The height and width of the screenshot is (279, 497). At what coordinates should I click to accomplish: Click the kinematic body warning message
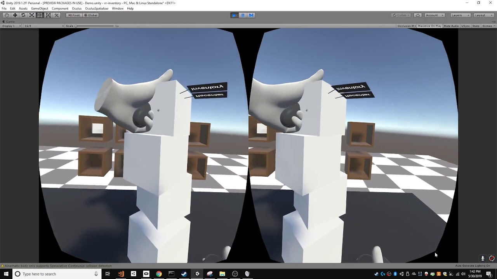click(x=57, y=266)
